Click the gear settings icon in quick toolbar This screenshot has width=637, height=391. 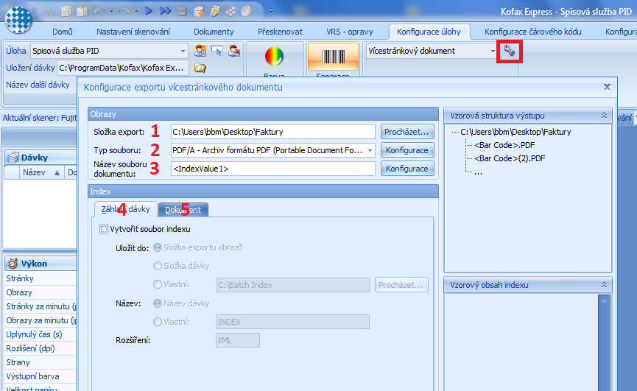pos(246,11)
